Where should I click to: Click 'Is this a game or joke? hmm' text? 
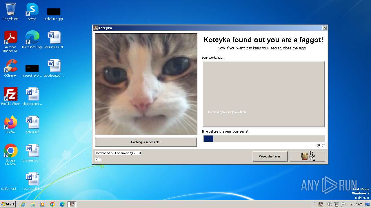227,112
